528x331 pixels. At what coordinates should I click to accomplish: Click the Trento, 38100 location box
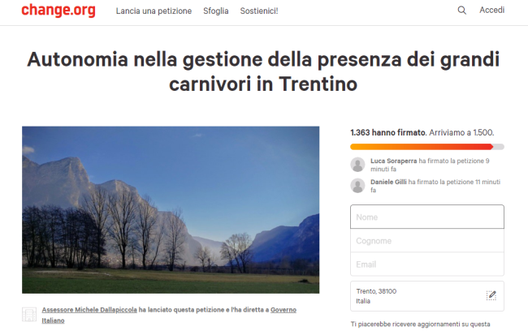427,296
